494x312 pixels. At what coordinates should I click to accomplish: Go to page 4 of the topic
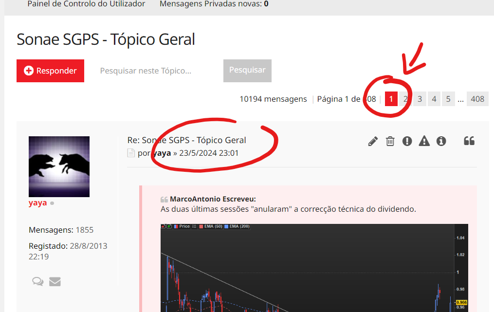click(434, 99)
